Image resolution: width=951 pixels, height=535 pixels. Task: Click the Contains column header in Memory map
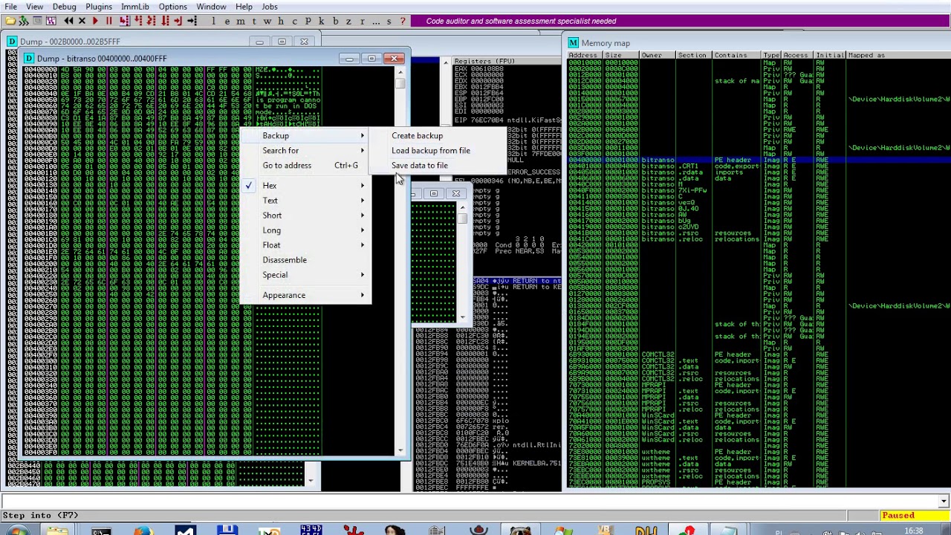[x=736, y=55]
